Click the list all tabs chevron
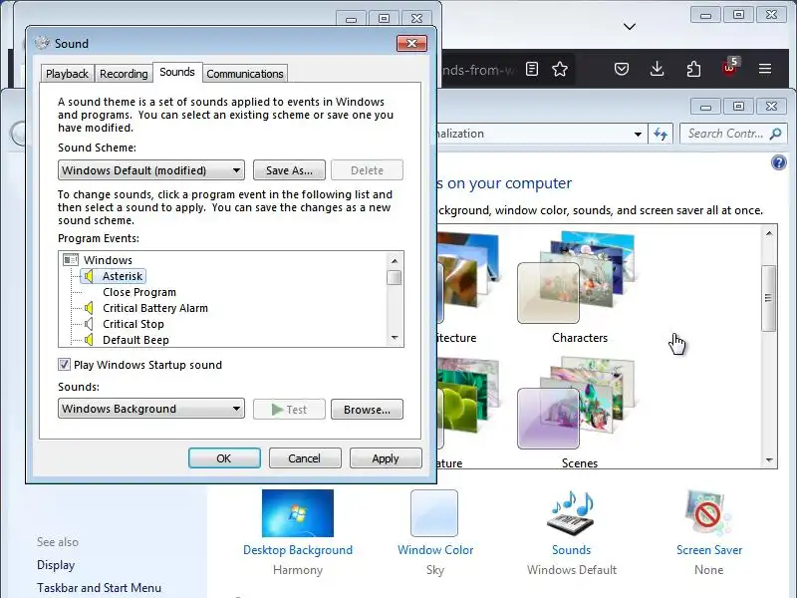 [x=630, y=27]
